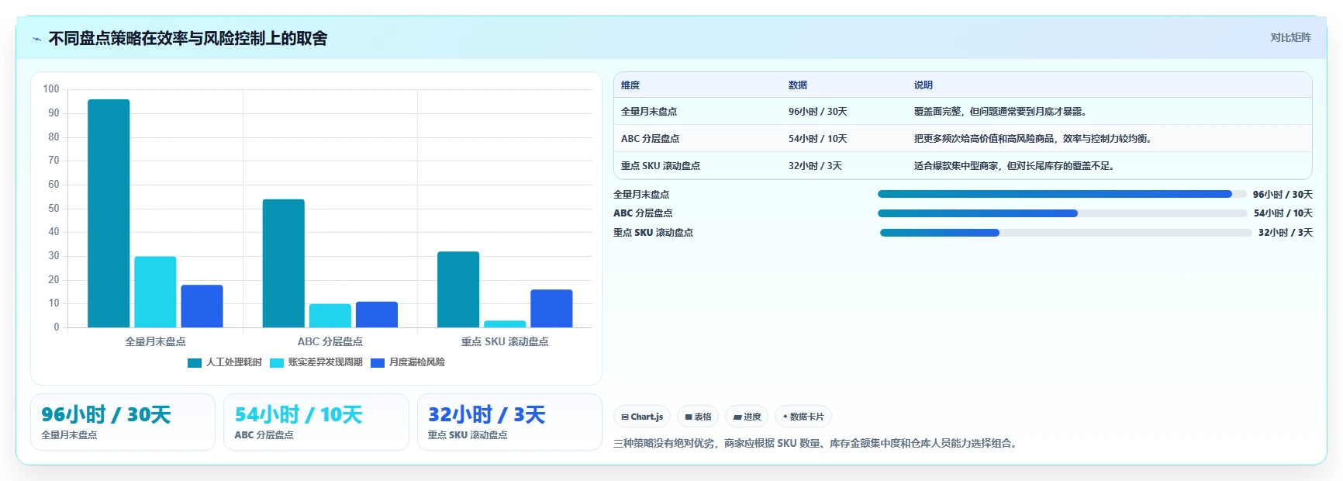1343x481 pixels.
Task: Click the ABC 分层盘点 progress bar
Action: coord(1062,213)
